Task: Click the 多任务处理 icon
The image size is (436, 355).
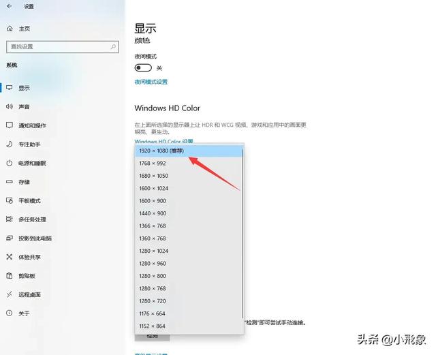Action: pos(10,219)
